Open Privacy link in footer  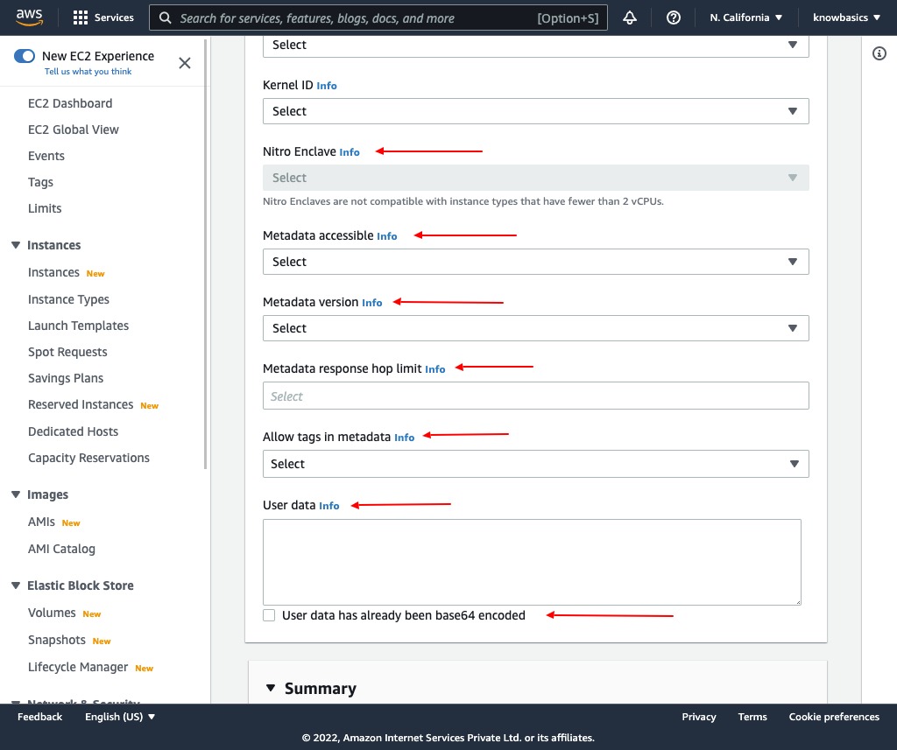tap(699, 717)
